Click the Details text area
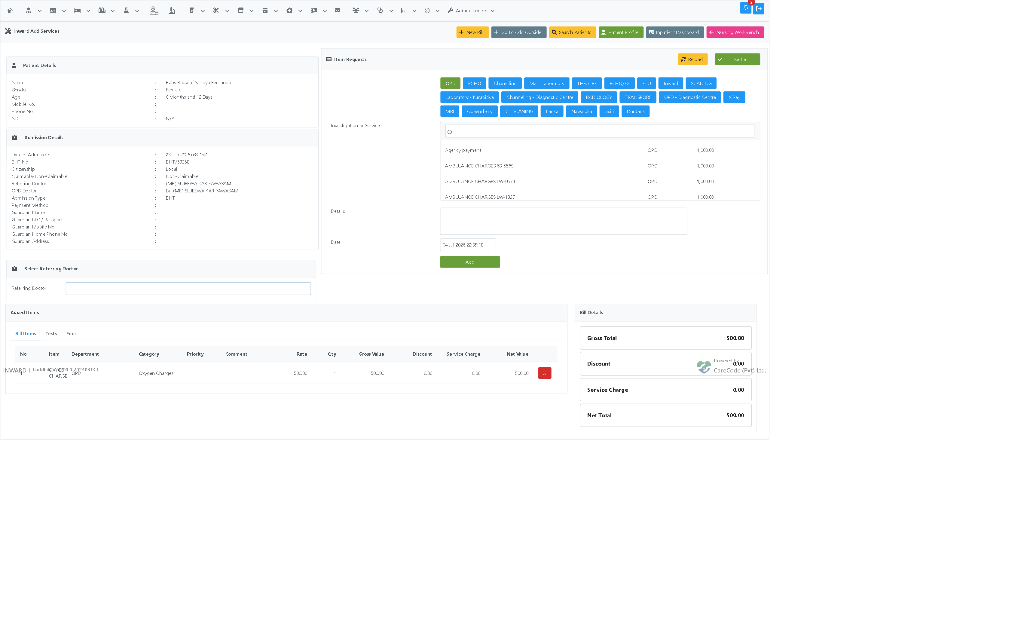The width and height of the screenshot is (1018, 625). tap(564, 221)
